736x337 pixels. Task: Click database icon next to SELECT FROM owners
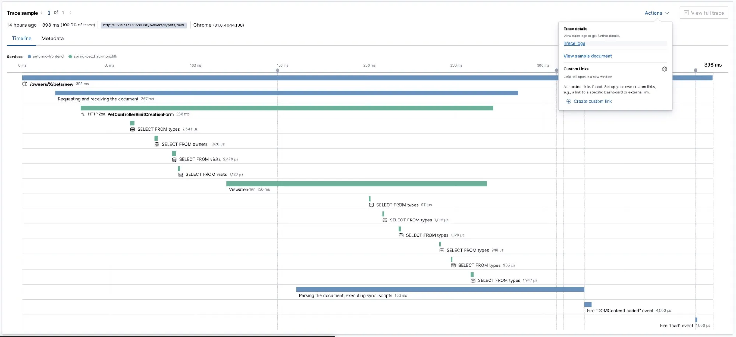point(157,144)
